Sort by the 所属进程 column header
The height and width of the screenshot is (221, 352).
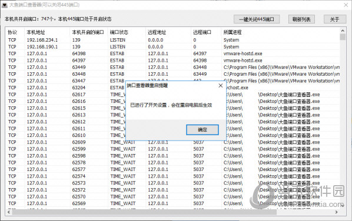[233, 32]
